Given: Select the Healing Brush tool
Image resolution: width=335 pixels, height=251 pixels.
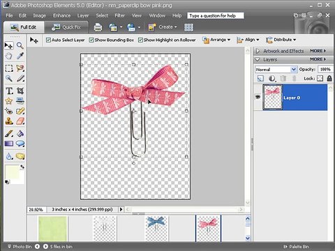Looking at the screenshot, I should pos(20,111).
